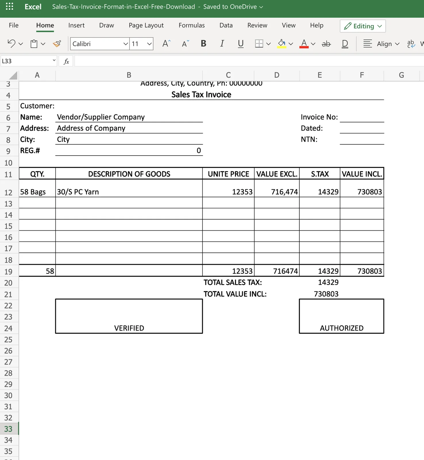Screen dimensions: 424x460
Task: Click the Editing mode button
Action: (363, 26)
